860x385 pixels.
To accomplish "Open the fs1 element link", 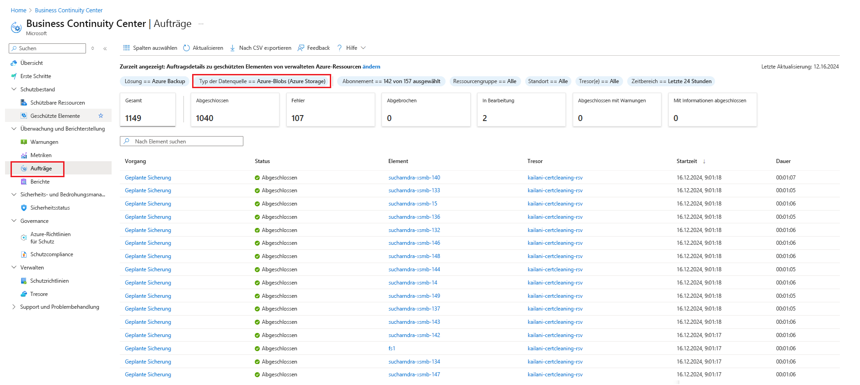I will point(392,348).
